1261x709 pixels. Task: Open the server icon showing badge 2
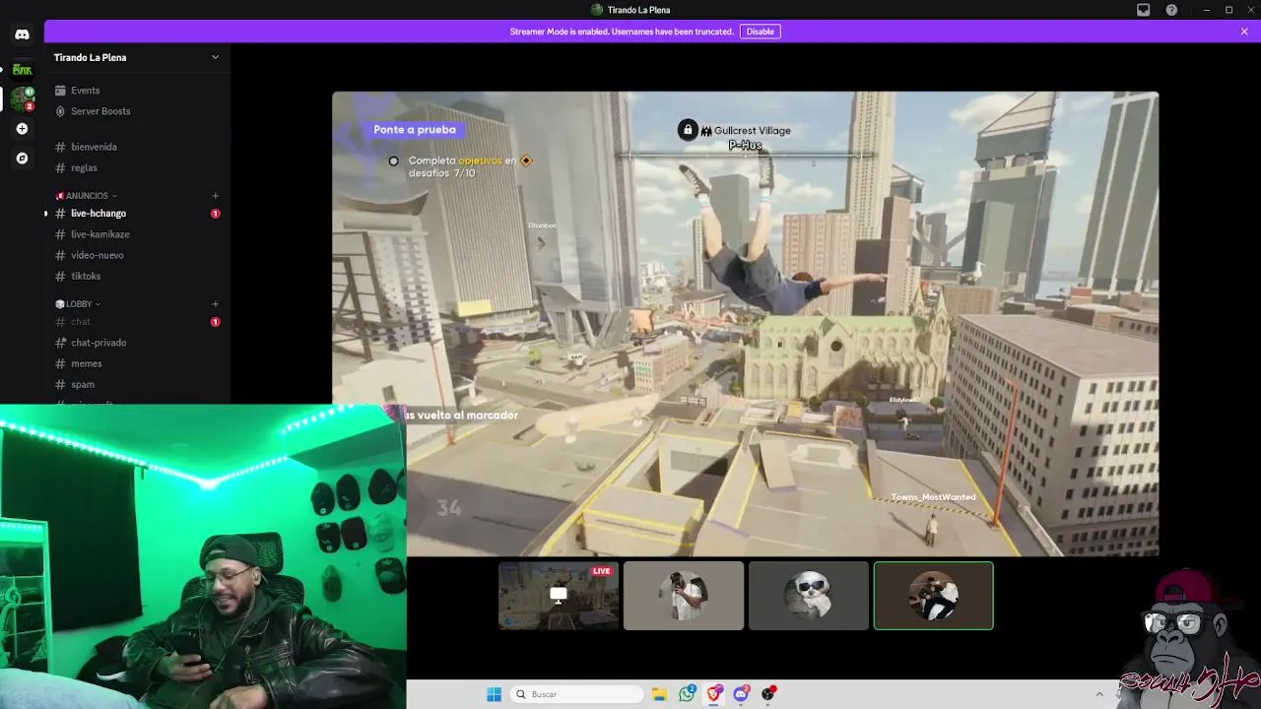pyautogui.click(x=22, y=98)
